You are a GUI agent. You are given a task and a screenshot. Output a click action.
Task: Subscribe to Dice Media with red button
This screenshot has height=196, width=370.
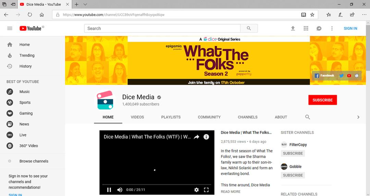[323, 100]
